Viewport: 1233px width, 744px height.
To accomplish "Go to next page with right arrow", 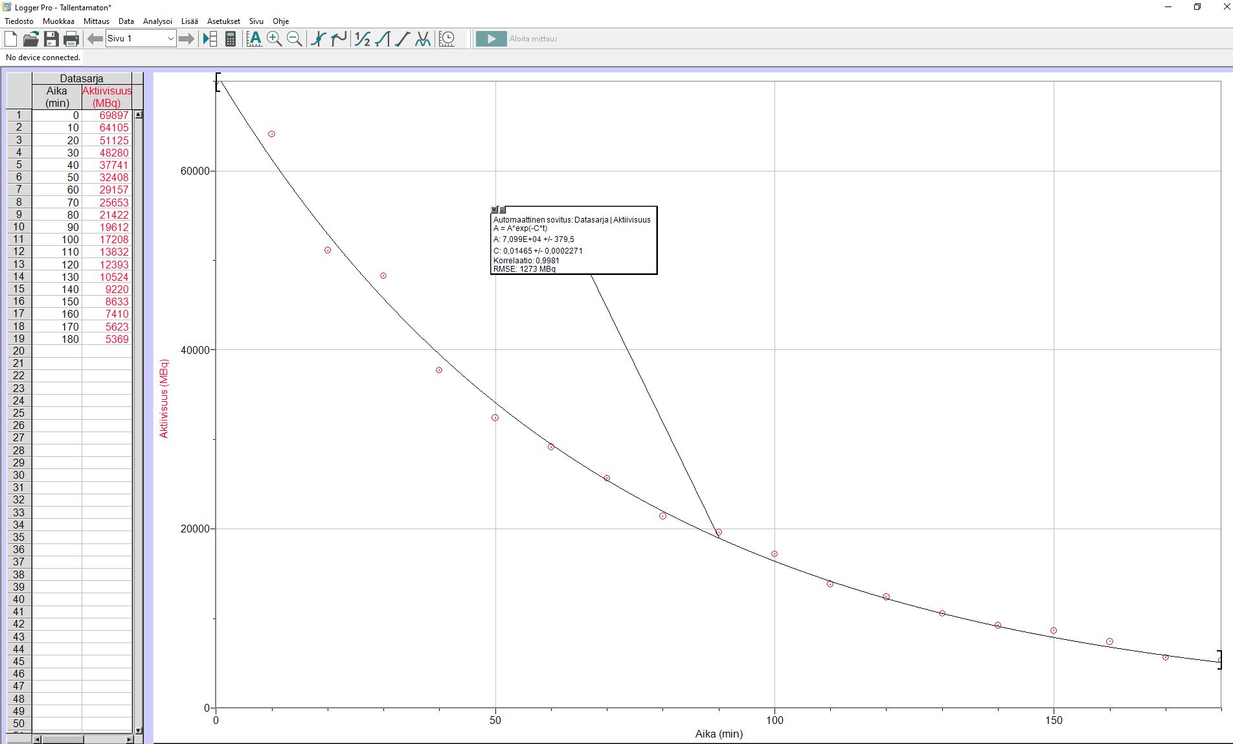I will pyautogui.click(x=187, y=39).
